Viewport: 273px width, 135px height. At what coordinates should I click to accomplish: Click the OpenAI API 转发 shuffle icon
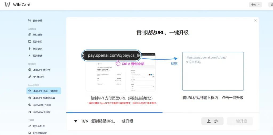(x=30, y=112)
